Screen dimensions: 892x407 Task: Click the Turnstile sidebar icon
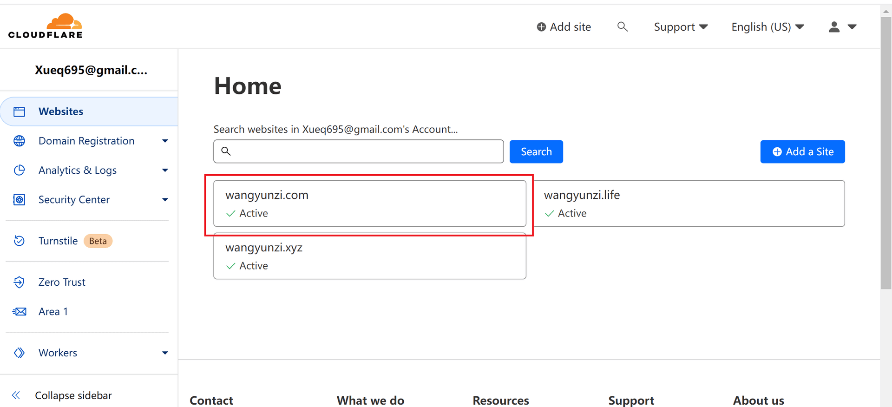click(19, 241)
